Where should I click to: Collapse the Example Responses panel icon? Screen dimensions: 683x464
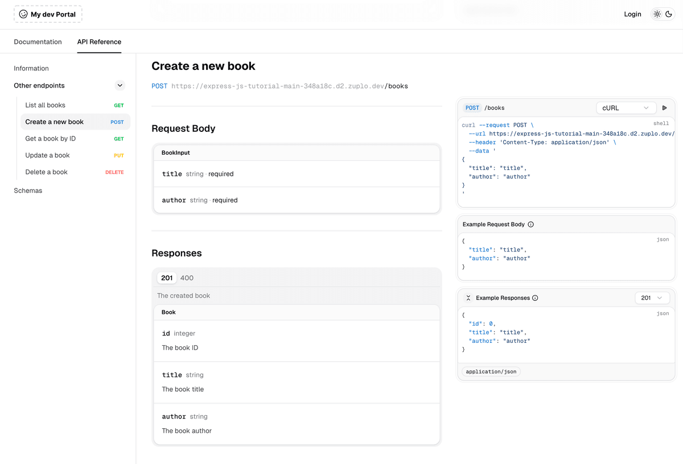point(468,297)
